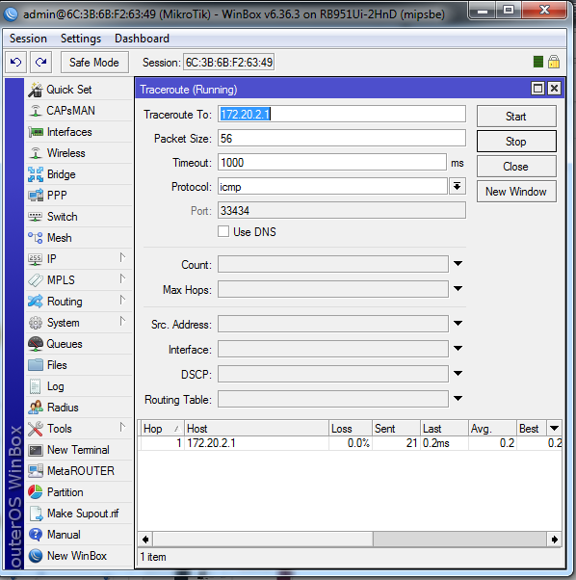Open the Settings menu

tap(81, 39)
